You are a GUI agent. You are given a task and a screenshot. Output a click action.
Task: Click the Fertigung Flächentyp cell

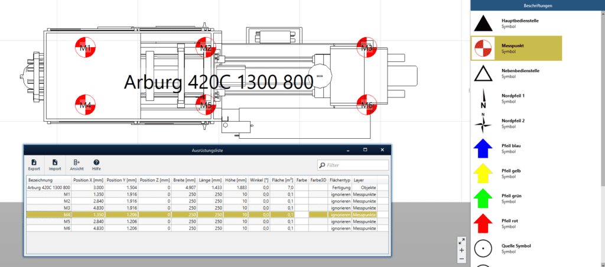coord(340,187)
